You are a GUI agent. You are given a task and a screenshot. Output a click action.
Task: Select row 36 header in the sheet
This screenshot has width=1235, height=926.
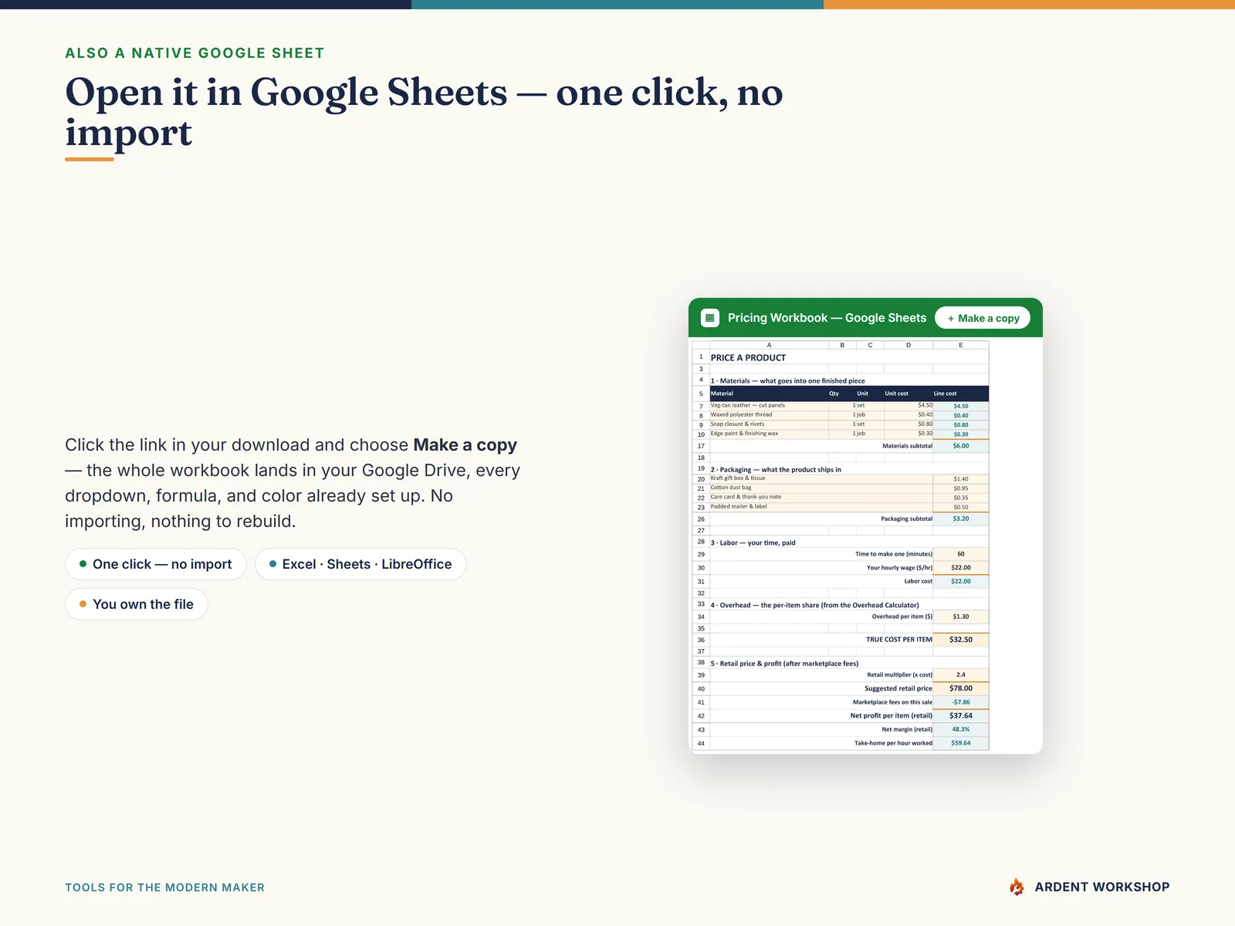pyautogui.click(x=701, y=640)
